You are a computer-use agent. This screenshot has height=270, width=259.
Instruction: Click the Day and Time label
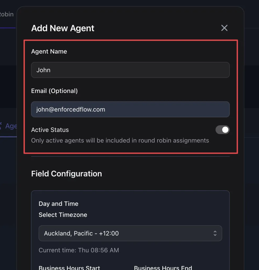(58, 204)
